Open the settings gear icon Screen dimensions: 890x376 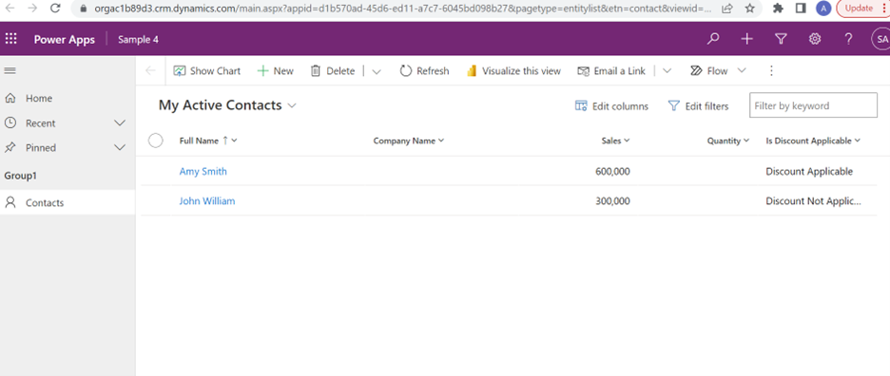815,39
